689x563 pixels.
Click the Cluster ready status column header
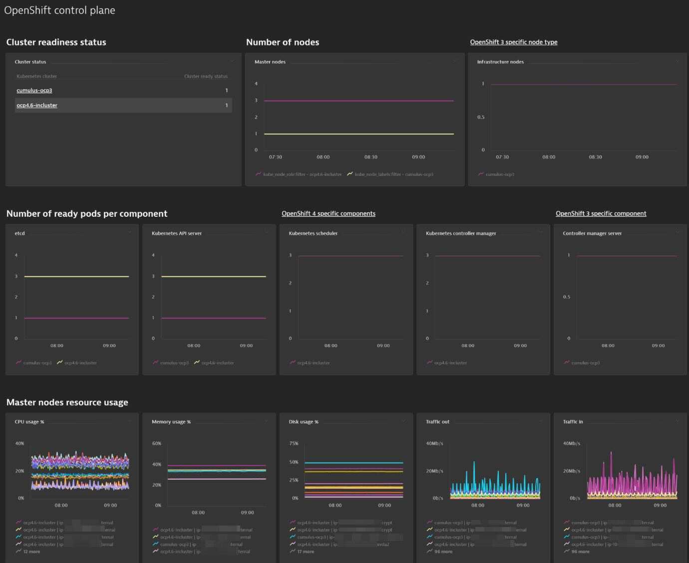pos(206,76)
